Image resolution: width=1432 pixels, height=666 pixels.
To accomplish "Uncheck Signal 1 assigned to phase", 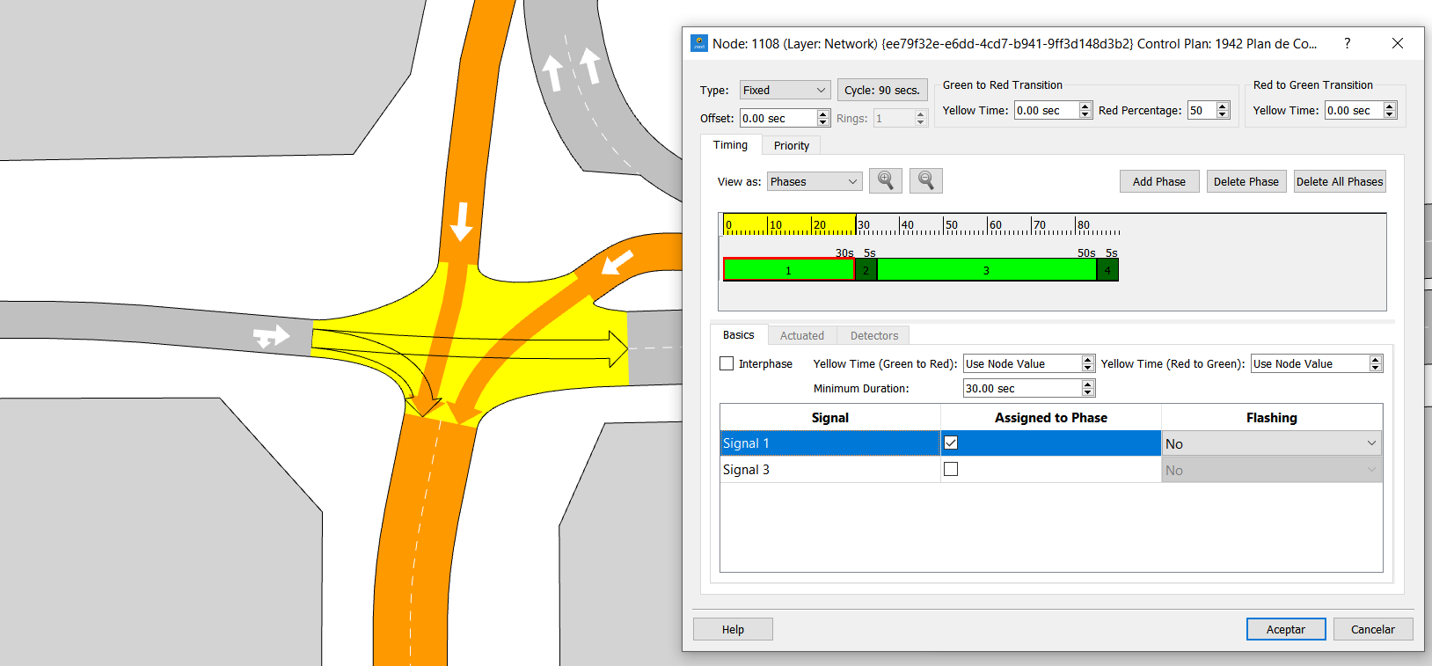I will [x=951, y=443].
